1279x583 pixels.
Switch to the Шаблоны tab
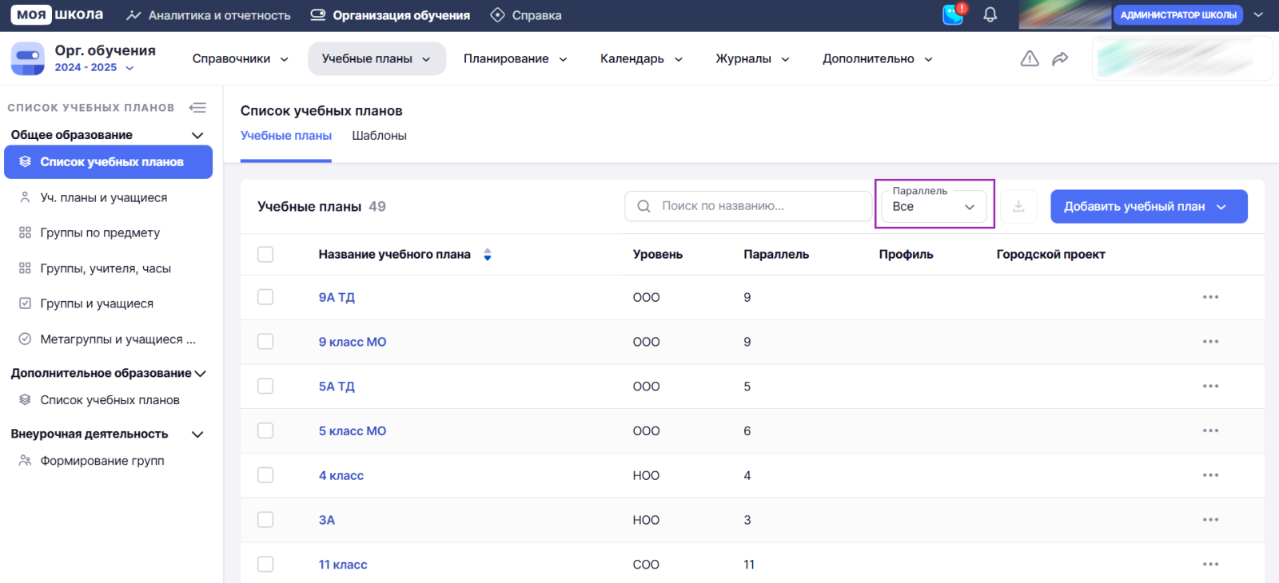[x=379, y=136]
